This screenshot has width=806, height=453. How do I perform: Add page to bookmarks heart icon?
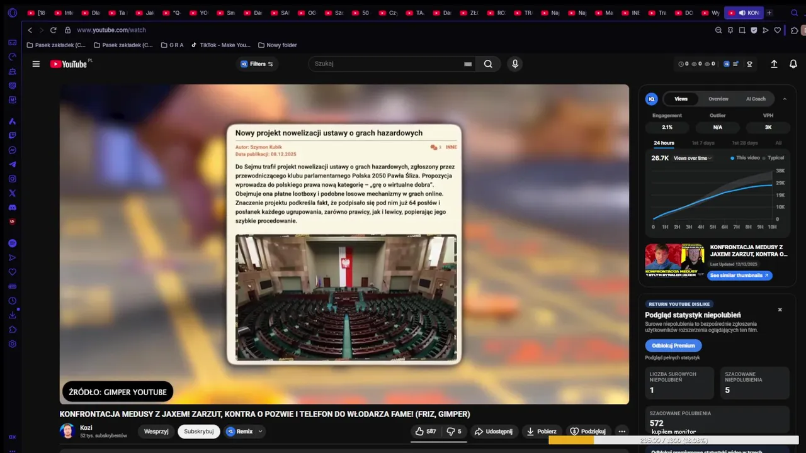[778, 30]
